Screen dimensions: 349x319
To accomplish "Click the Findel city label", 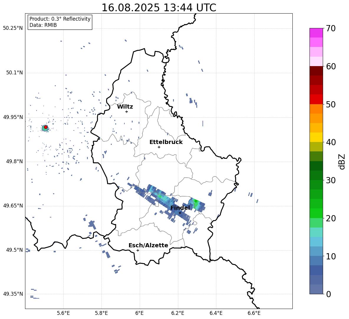I will (180, 208).
